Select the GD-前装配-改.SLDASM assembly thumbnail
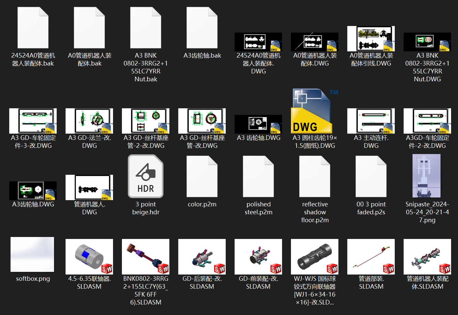The height and width of the screenshot is (315, 458). tap(258, 257)
